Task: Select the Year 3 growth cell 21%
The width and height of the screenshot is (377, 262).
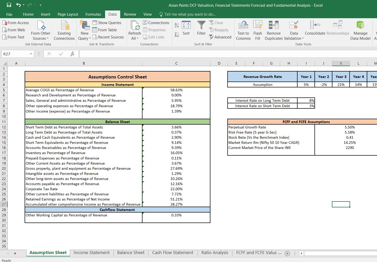Action: [x=341, y=85]
